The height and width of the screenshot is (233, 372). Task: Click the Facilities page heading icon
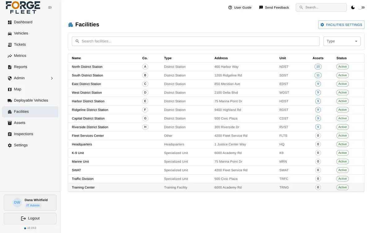coord(71,25)
